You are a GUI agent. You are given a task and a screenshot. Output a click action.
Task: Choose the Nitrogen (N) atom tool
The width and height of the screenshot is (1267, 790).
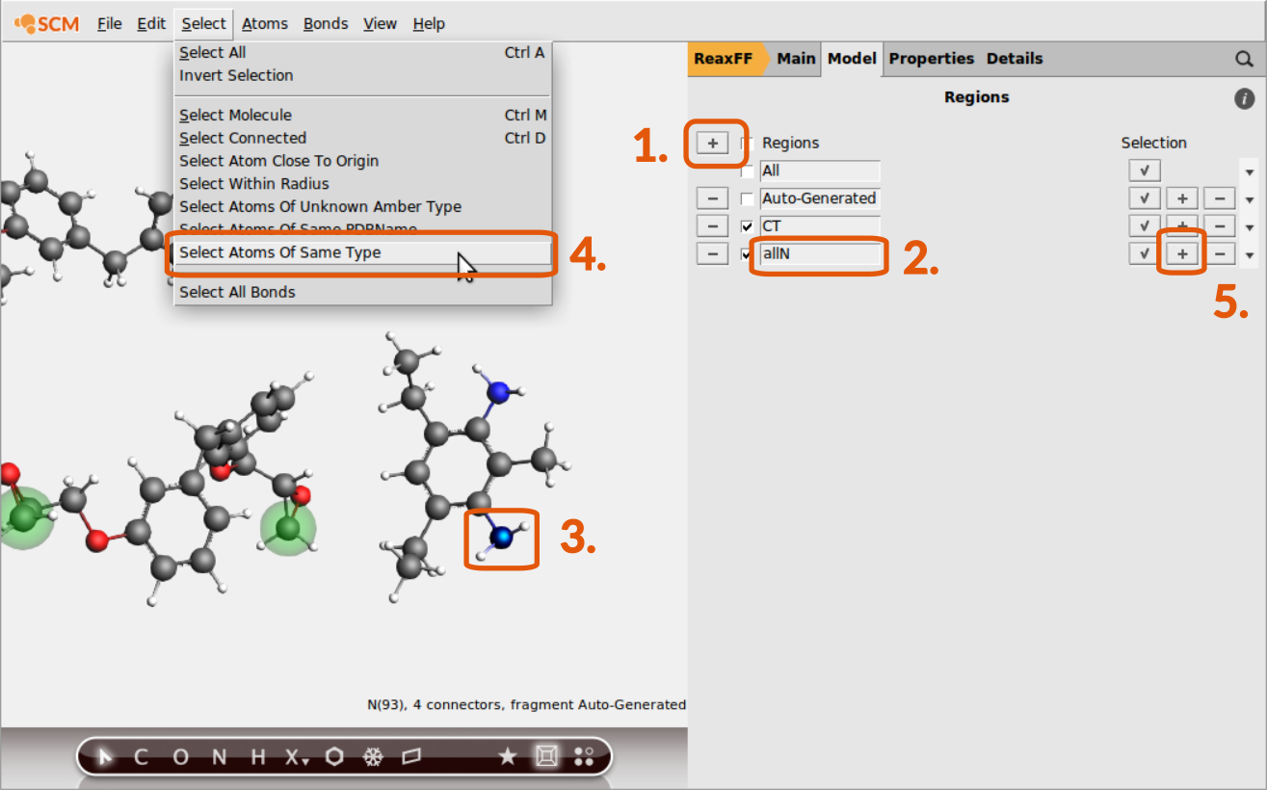219,757
